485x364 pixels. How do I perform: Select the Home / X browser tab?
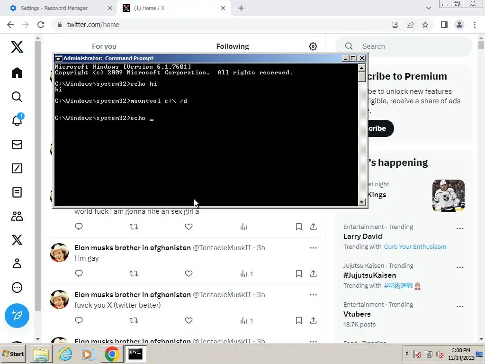173,8
